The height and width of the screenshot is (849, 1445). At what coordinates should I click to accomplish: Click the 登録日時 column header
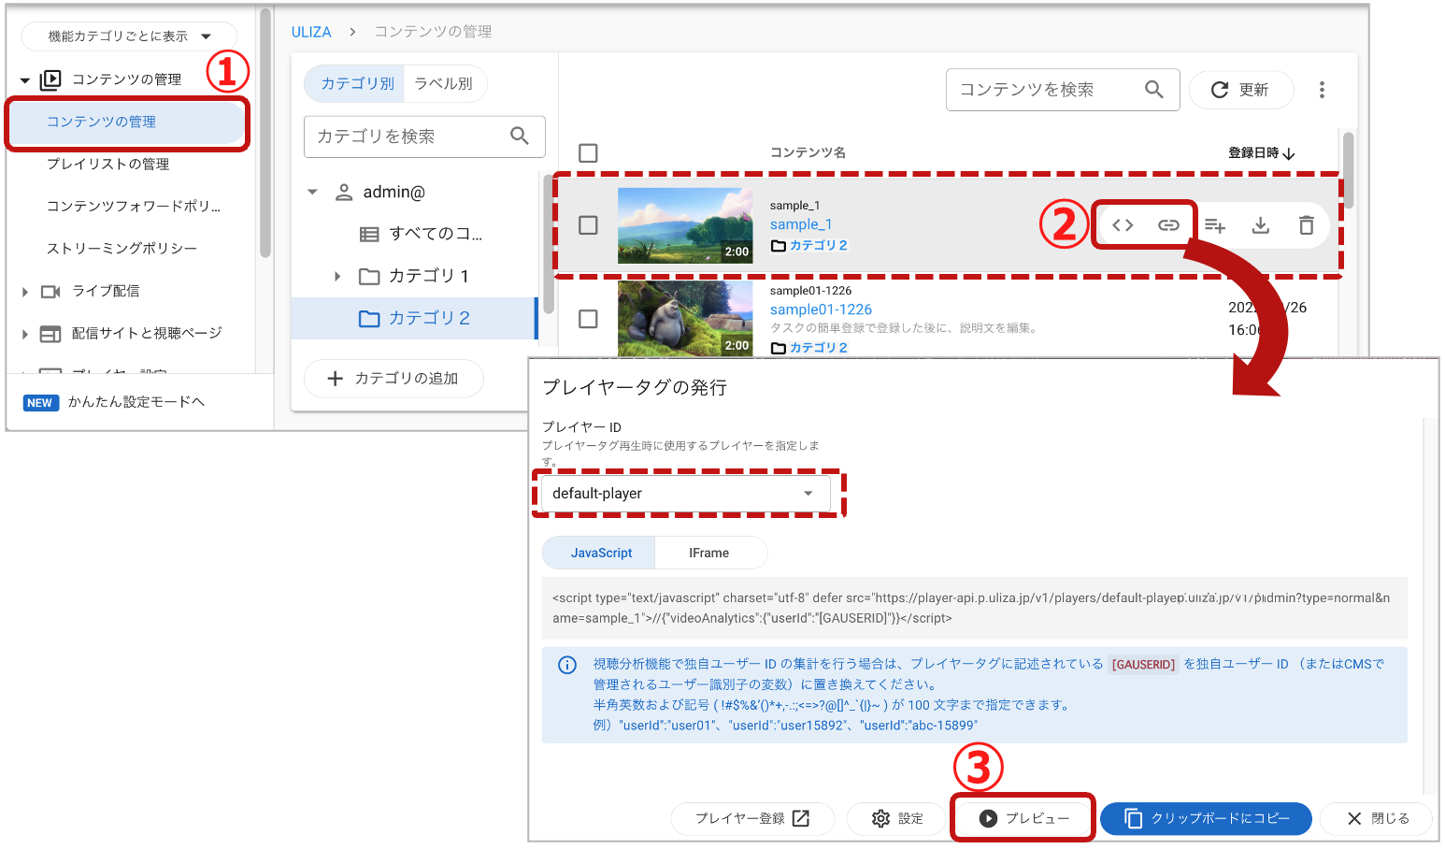pyautogui.click(x=1253, y=152)
